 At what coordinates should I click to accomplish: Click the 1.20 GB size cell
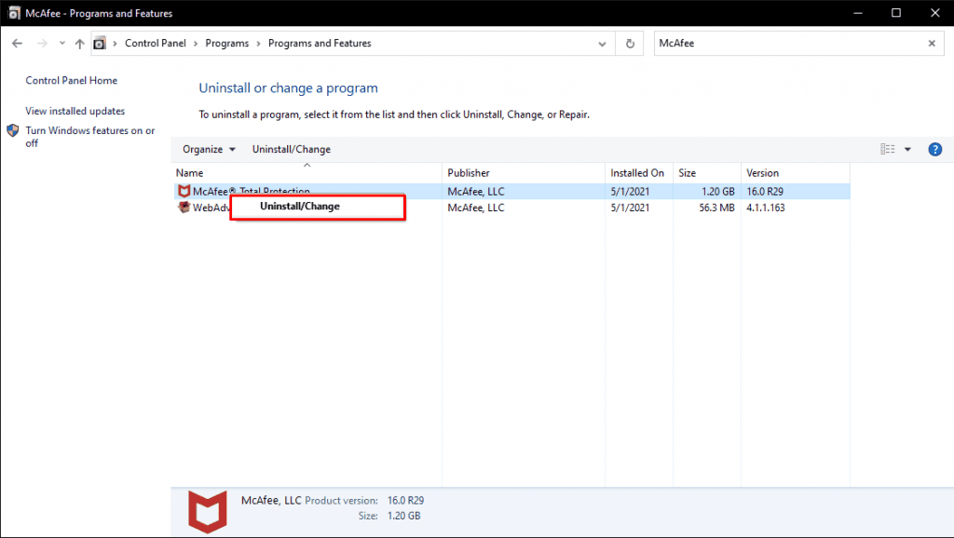pos(718,191)
